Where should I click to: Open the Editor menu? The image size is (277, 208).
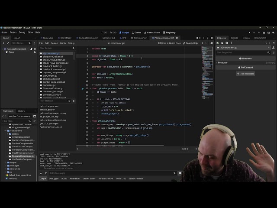pos(30,32)
